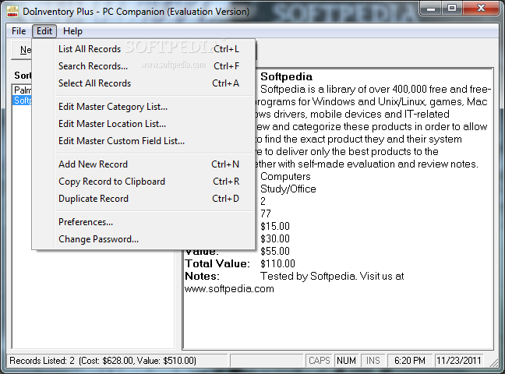Select the highlighted Softpedia record
505x374 pixels.
coord(23,101)
